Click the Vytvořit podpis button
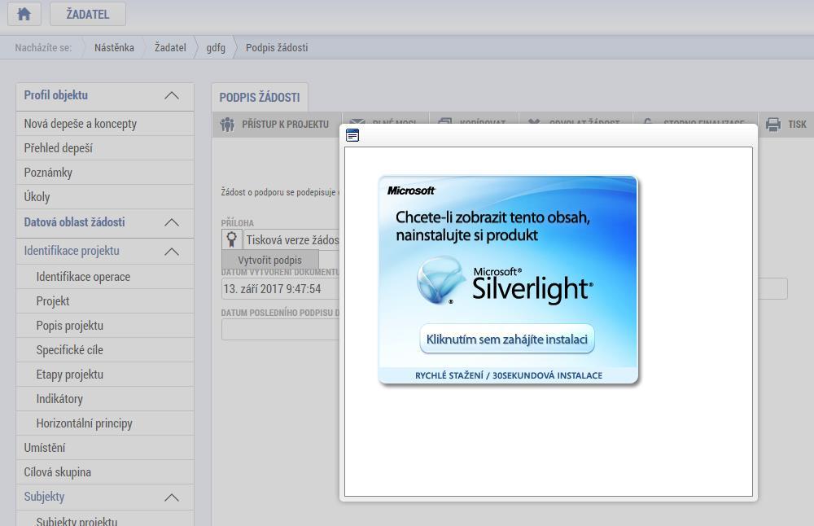This screenshot has height=526, width=814. 270,260
